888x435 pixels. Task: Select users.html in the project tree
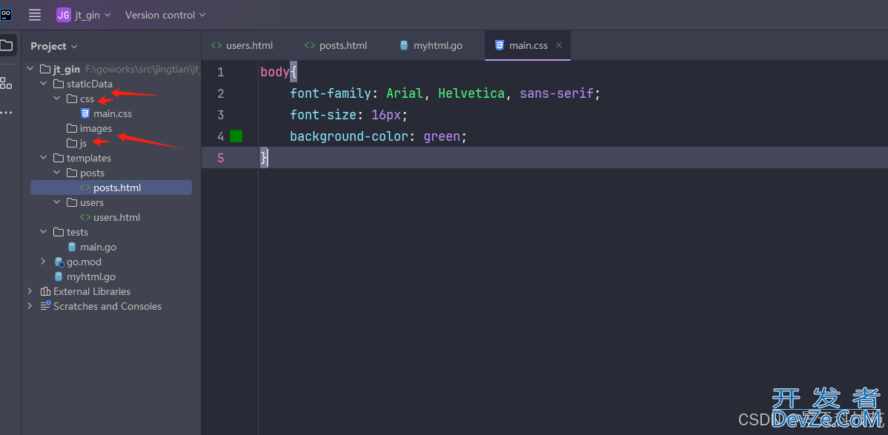click(x=111, y=217)
